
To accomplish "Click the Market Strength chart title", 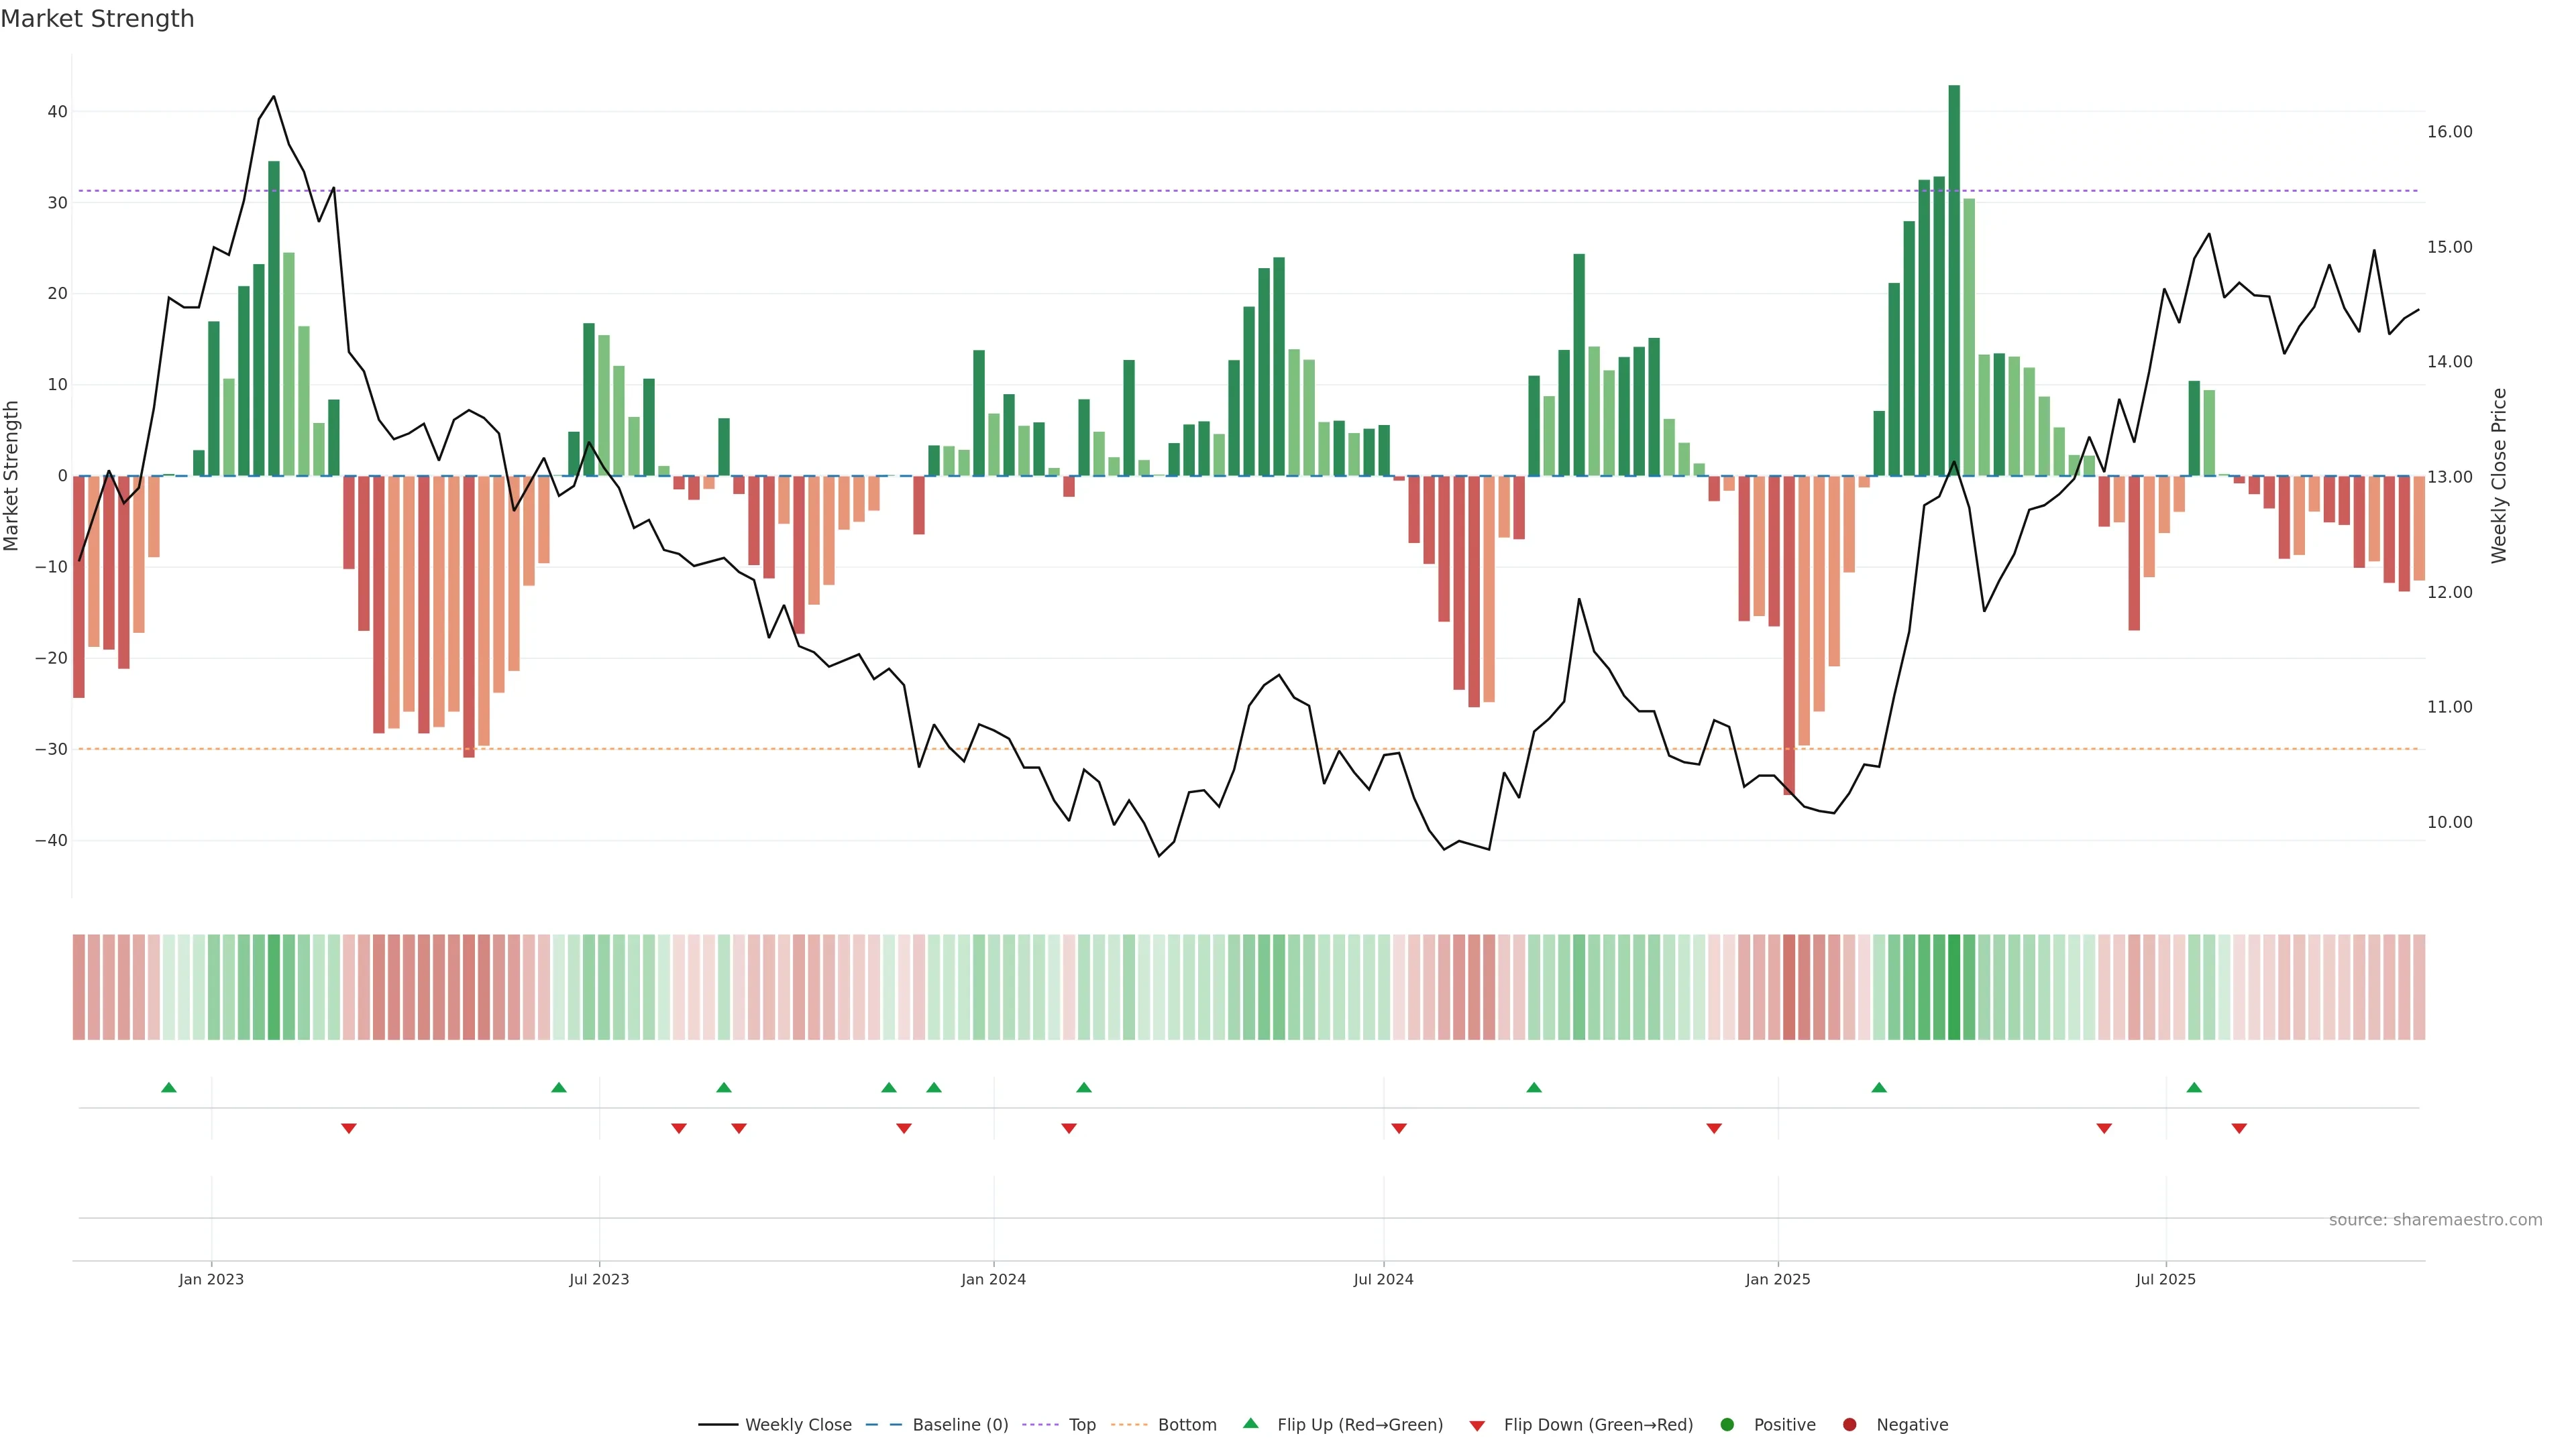I will (97, 19).
